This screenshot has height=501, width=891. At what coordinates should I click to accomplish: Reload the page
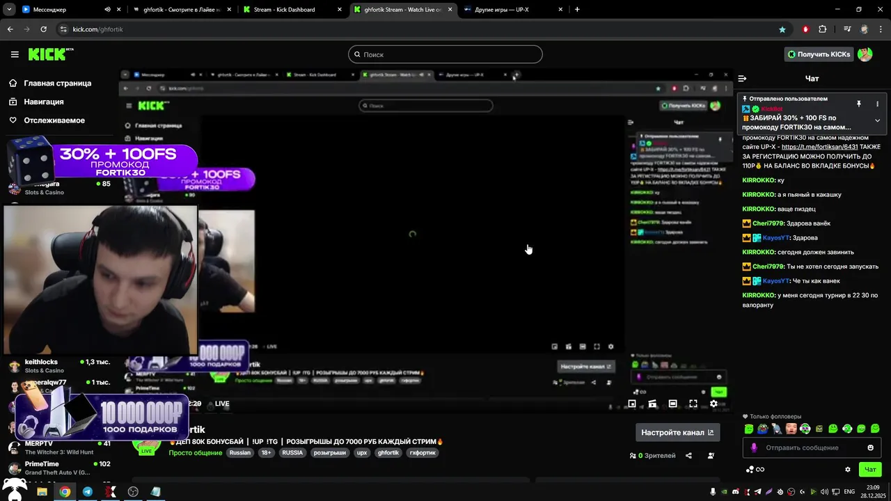pos(44,29)
